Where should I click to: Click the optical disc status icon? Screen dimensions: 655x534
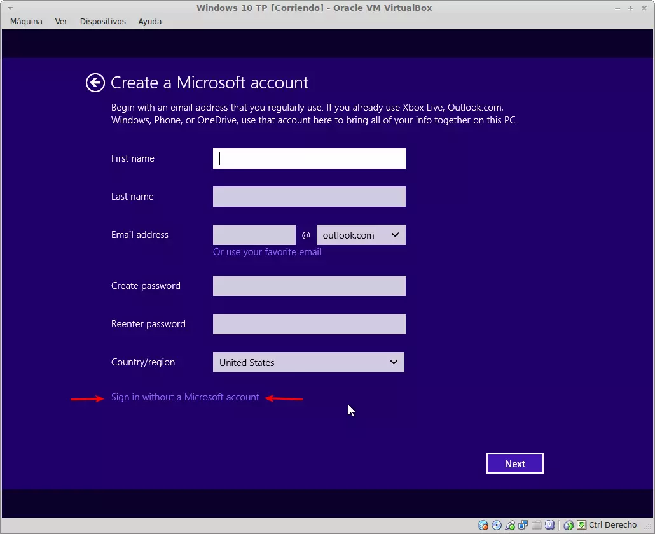click(497, 525)
